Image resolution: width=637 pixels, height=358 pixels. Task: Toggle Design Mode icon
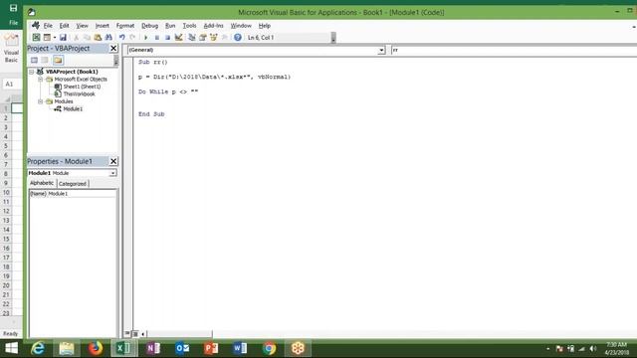pyautogui.click(x=178, y=38)
